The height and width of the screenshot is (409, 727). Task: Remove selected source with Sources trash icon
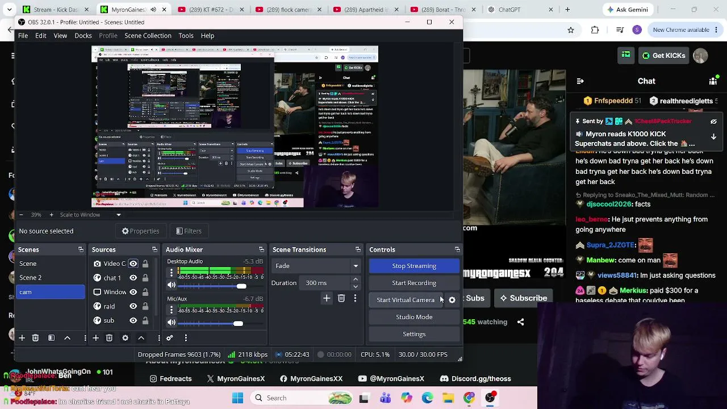coord(109,338)
